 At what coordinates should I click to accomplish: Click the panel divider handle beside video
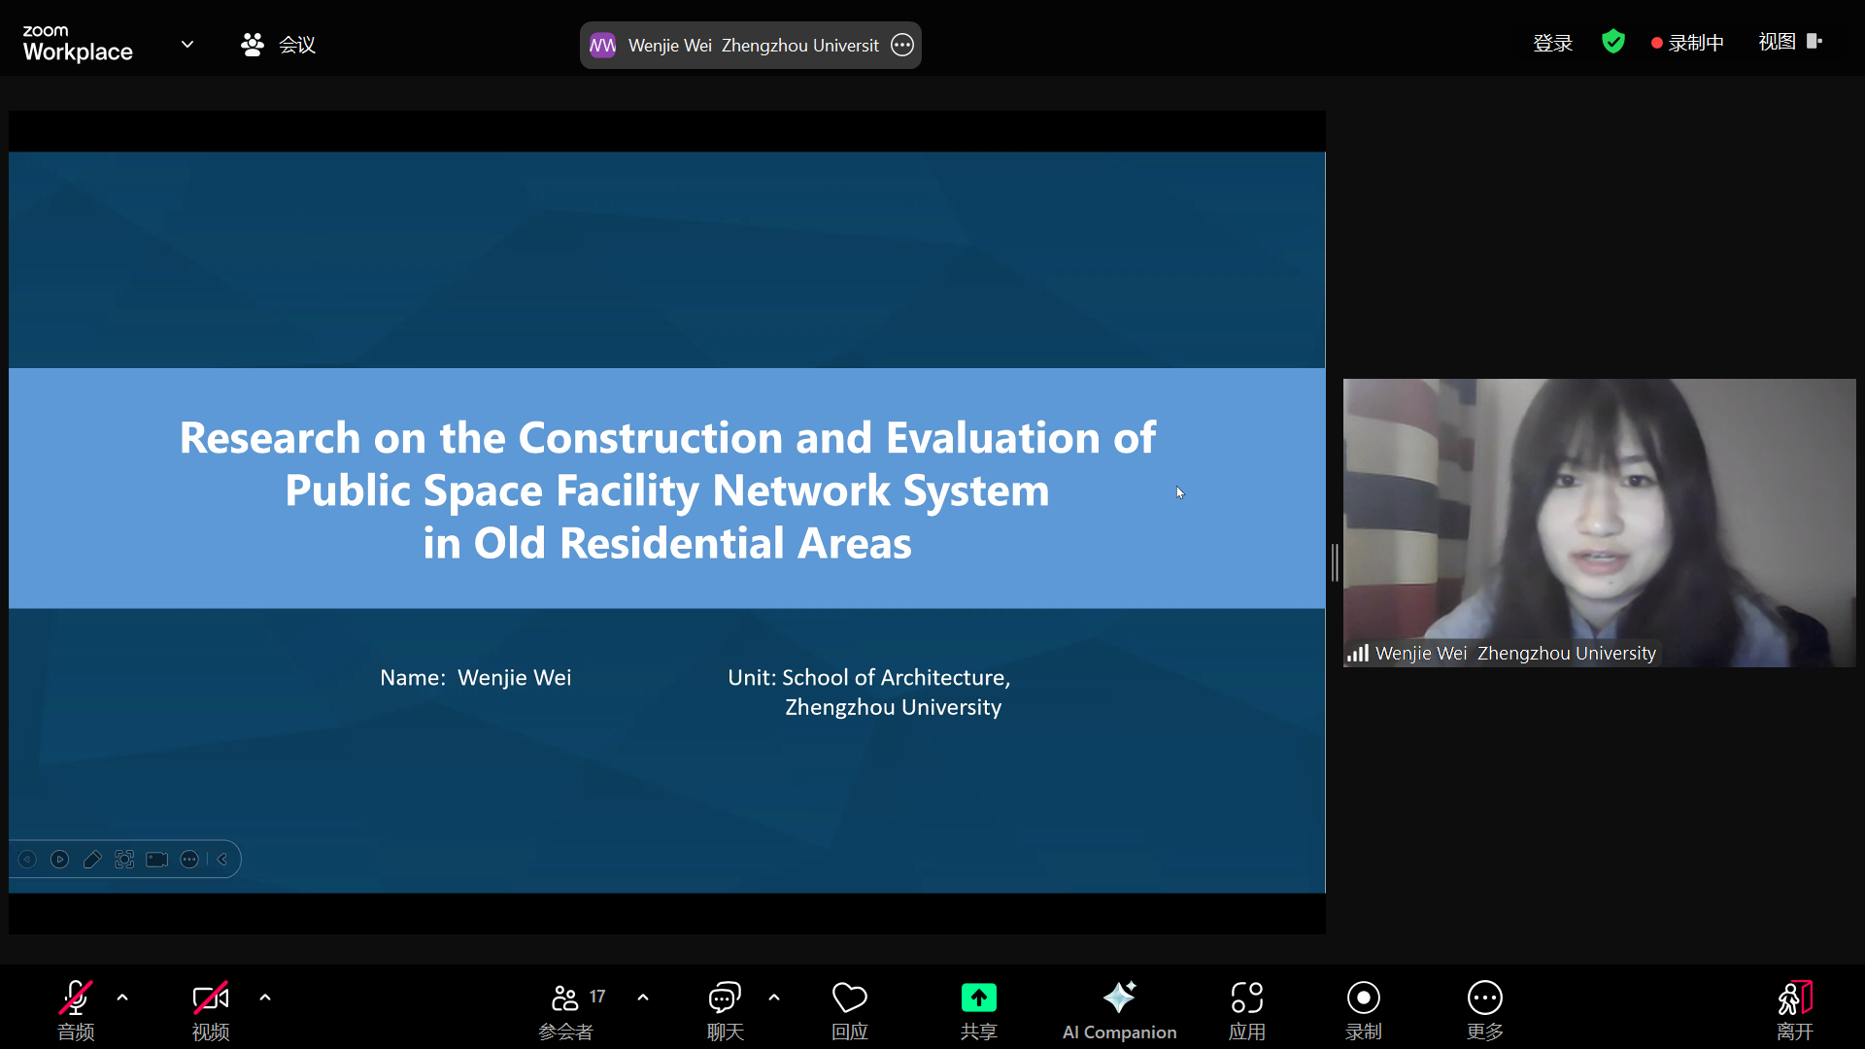pyautogui.click(x=1335, y=562)
